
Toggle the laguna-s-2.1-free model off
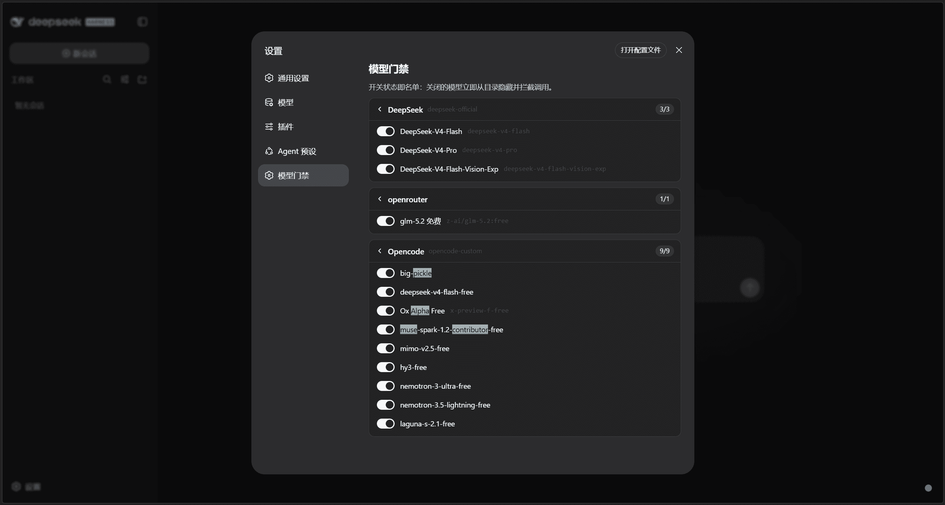(386, 424)
